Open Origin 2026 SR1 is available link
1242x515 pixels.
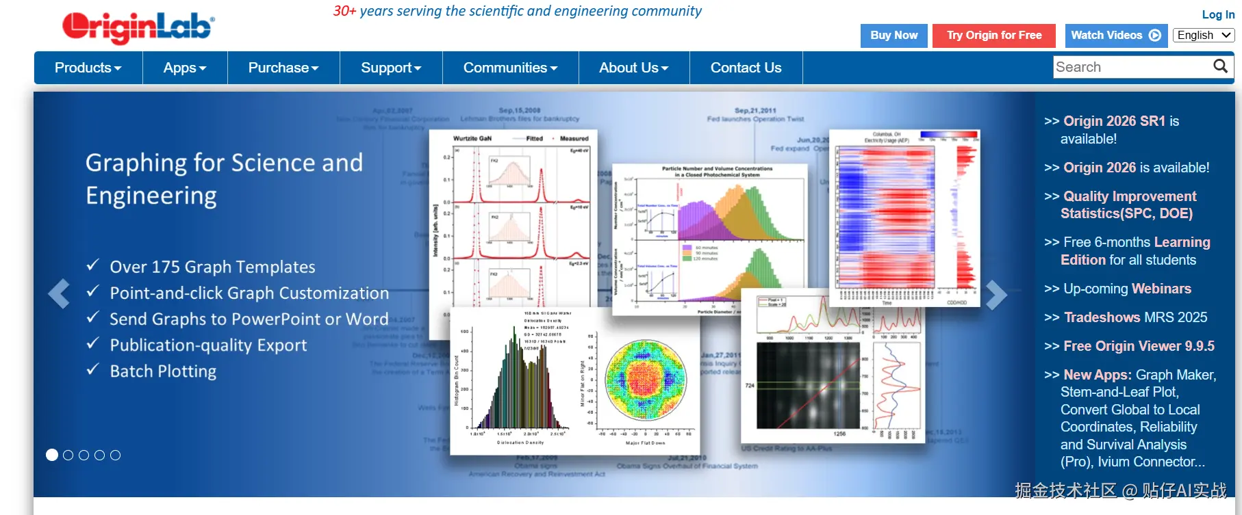(x=1120, y=130)
